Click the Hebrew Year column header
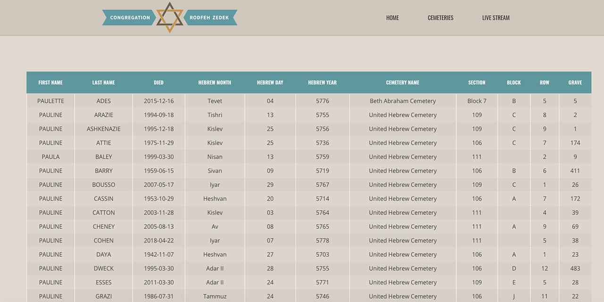 (322, 82)
